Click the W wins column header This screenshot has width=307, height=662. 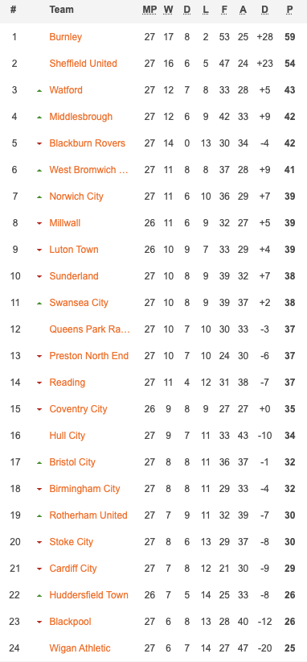pyautogui.click(x=169, y=10)
